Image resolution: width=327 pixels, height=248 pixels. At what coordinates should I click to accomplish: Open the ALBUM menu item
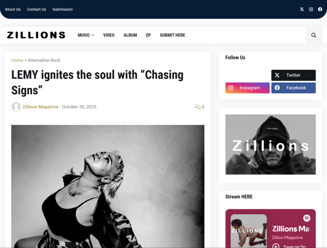coord(130,35)
